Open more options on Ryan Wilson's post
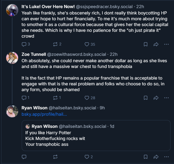The height and width of the screenshot is (164, 174). point(166,157)
